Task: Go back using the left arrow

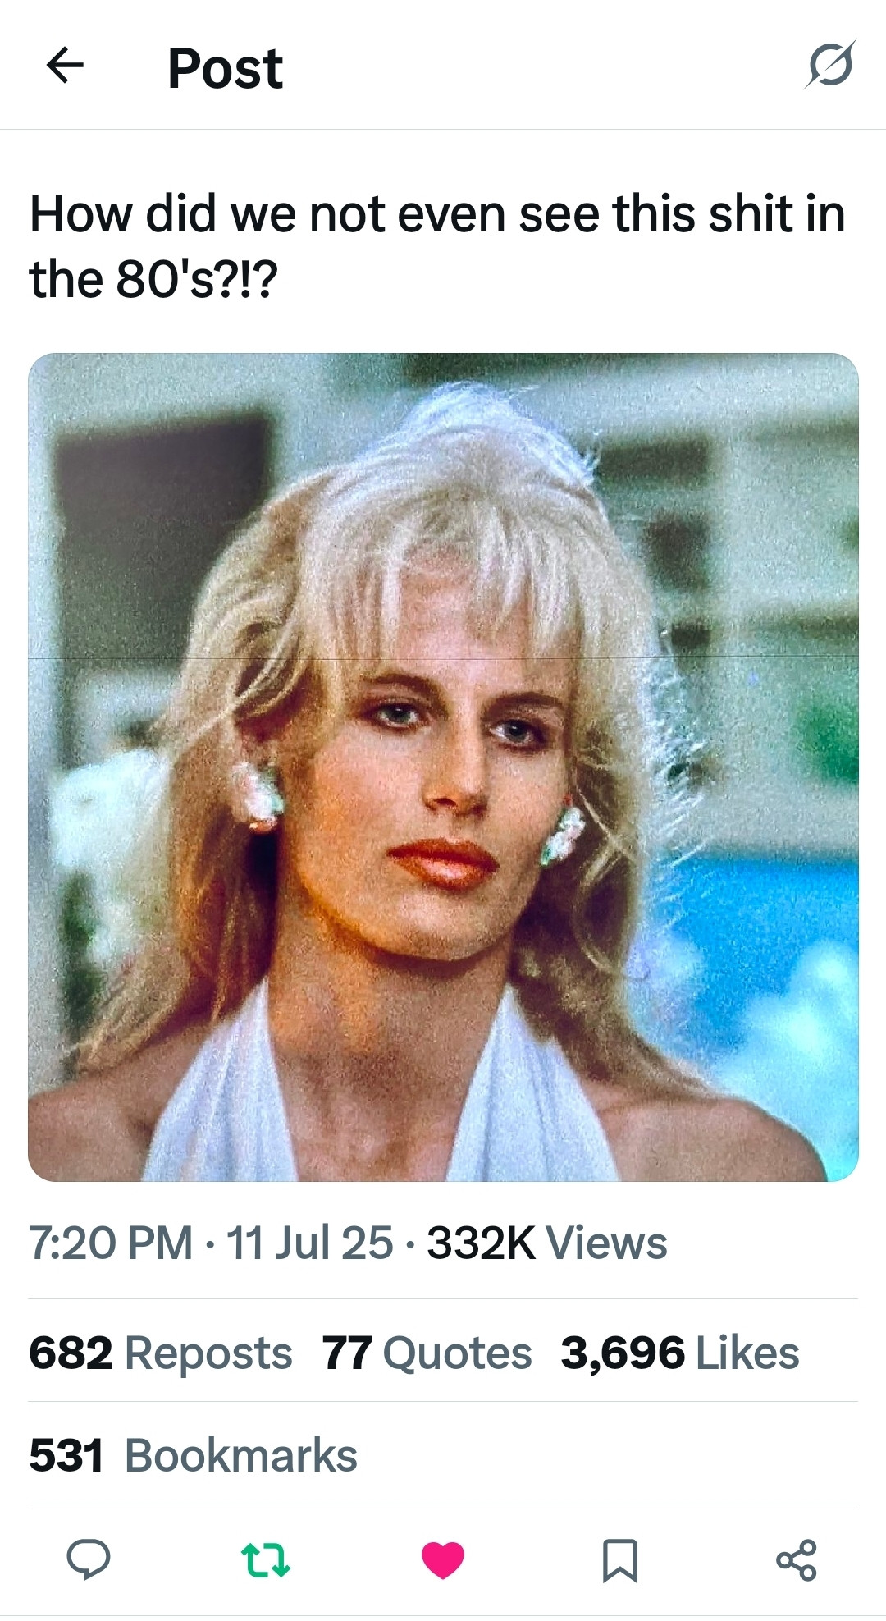Action: click(x=65, y=66)
